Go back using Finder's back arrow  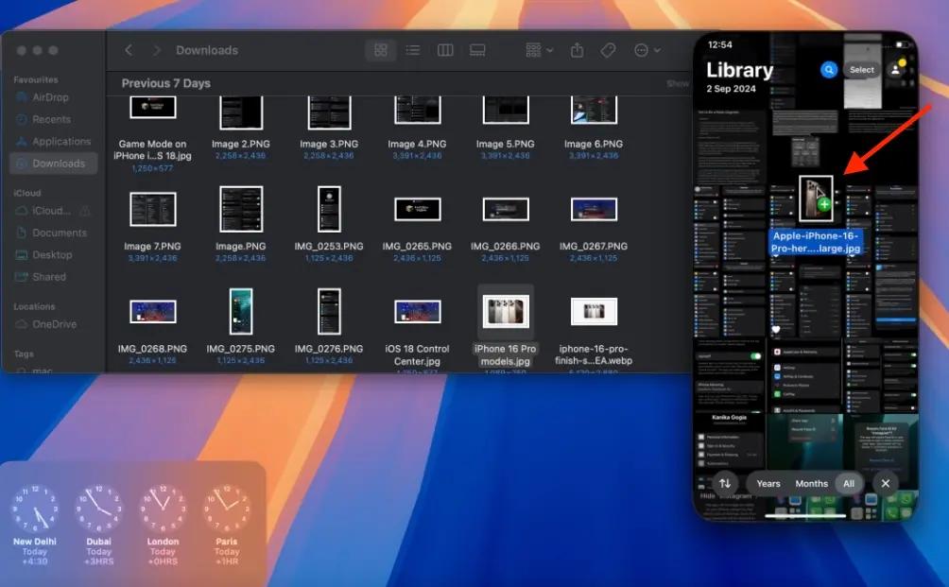129,50
